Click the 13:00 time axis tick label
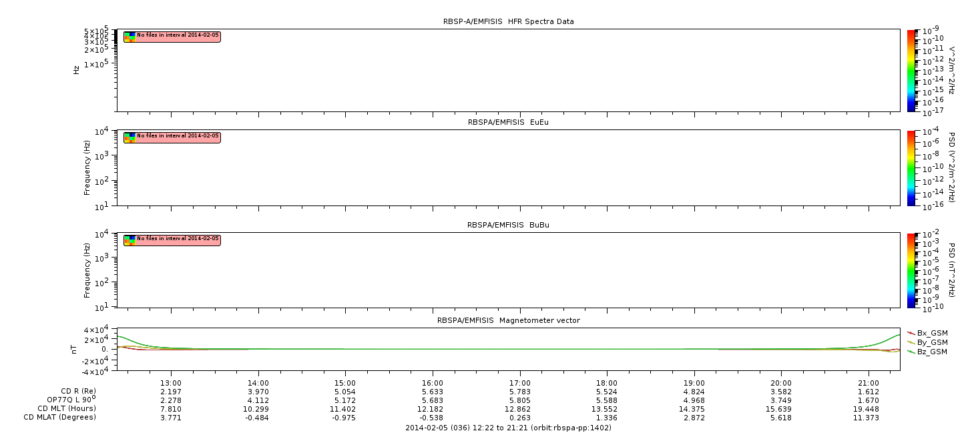966x439 pixels. pyautogui.click(x=171, y=383)
